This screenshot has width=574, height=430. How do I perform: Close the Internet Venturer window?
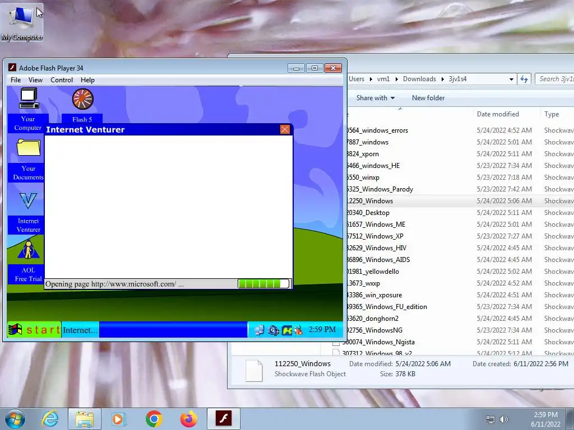coord(285,129)
